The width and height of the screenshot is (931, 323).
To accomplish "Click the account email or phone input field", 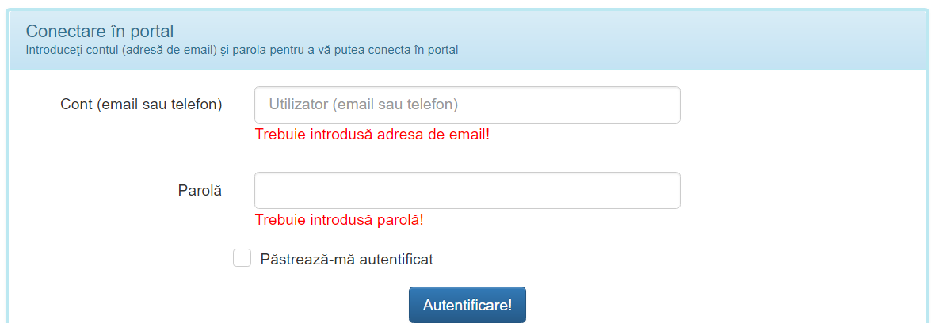I will [467, 104].
